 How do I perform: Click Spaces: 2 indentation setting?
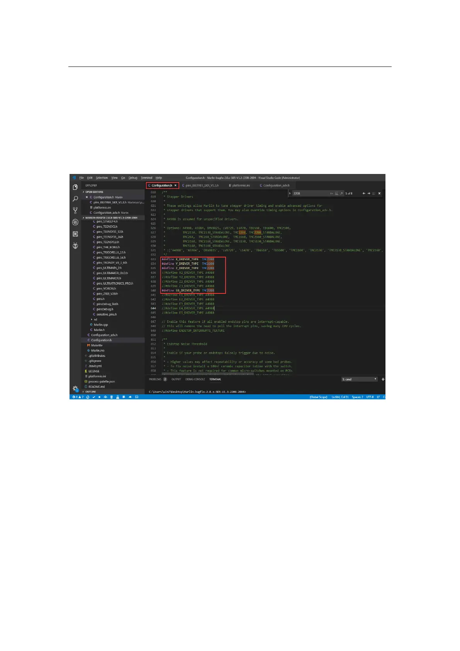(357, 397)
